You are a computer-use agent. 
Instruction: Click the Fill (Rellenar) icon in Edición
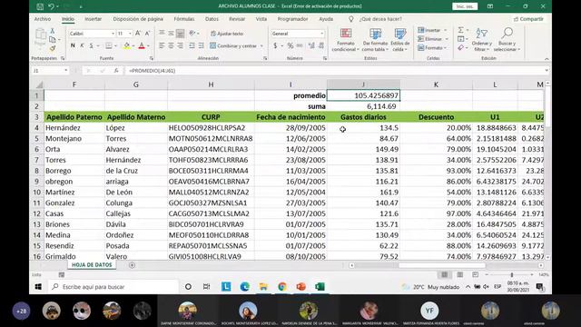[x=460, y=39]
